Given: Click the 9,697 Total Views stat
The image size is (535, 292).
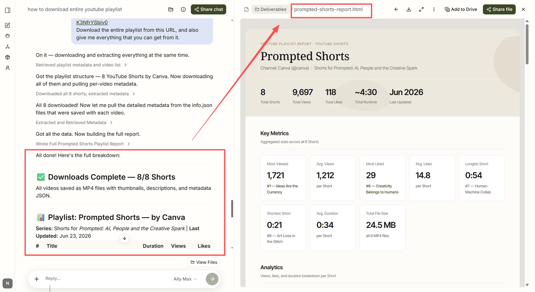Looking at the screenshot, I should coord(303,96).
